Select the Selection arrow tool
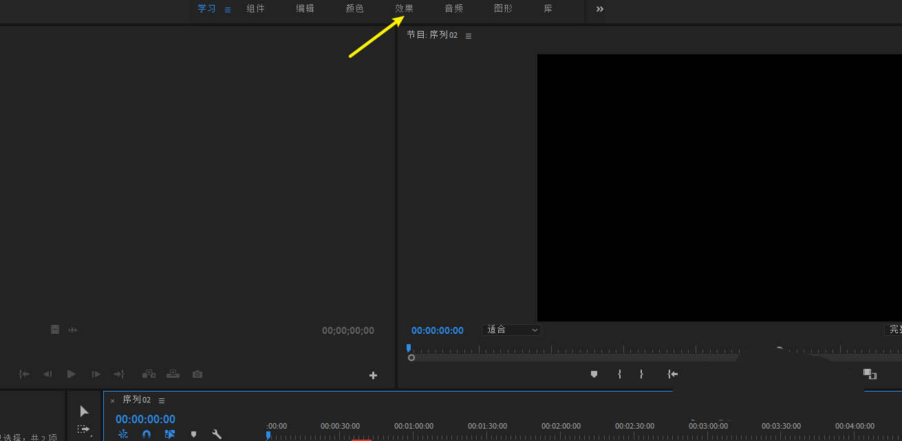 (84, 411)
